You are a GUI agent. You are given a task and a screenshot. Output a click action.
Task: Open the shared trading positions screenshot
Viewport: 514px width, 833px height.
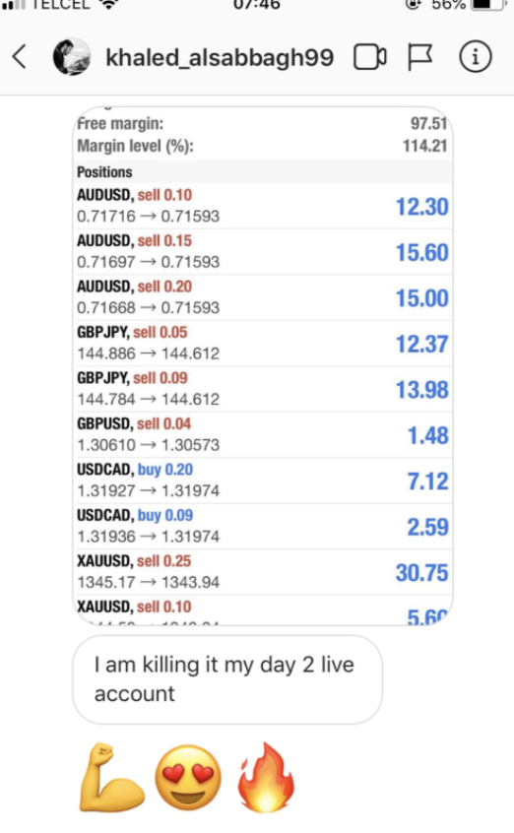[x=263, y=366]
